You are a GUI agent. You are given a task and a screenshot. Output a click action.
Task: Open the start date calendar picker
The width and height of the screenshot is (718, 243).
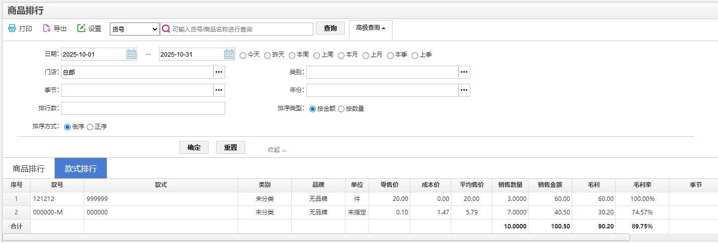point(131,54)
